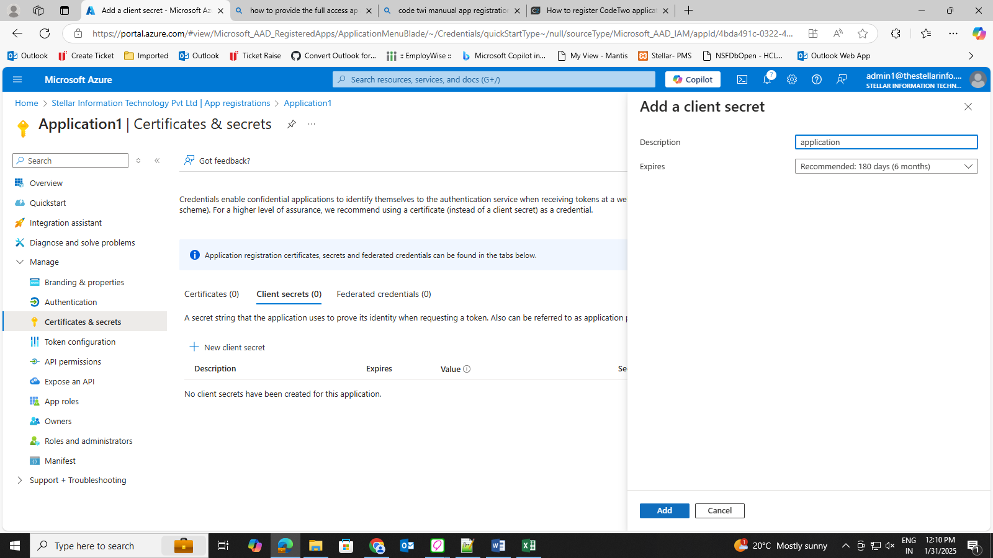This screenshot has height=558, width=993.
Task: Switch to the Certificates (0) tab
Action: (x=212, y=294)
